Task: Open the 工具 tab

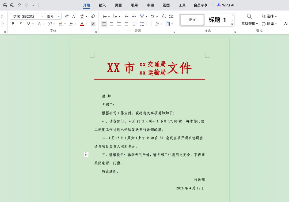Action: click(182, 5)
